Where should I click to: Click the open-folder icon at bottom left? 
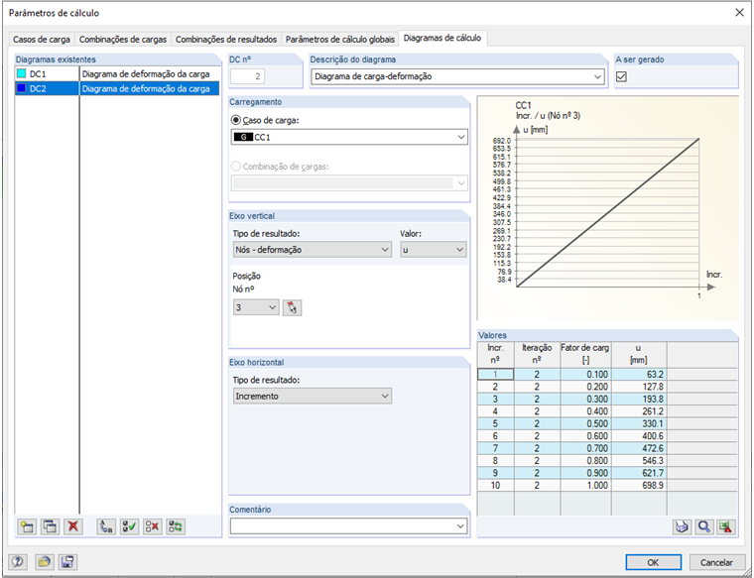(x=44, y=562)
